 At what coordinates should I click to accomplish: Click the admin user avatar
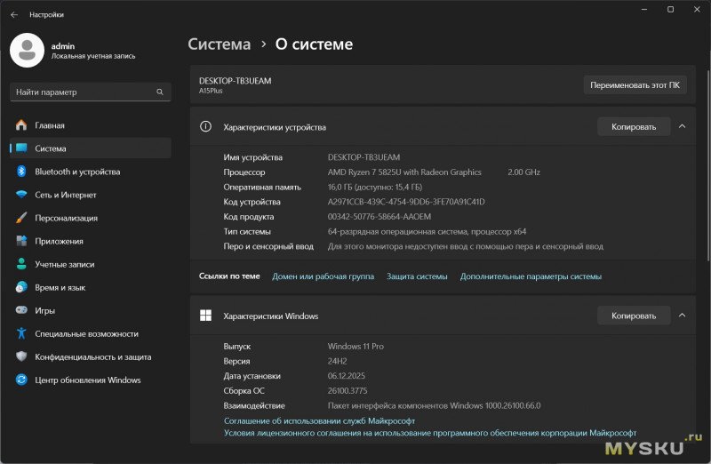[x=27, y=50]
